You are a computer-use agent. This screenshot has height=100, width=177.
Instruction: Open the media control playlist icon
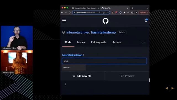[x=128, y=12]
